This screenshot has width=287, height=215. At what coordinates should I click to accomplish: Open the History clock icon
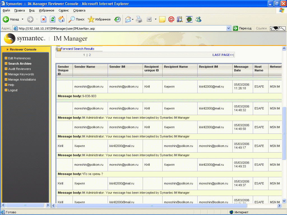(117, 19)
